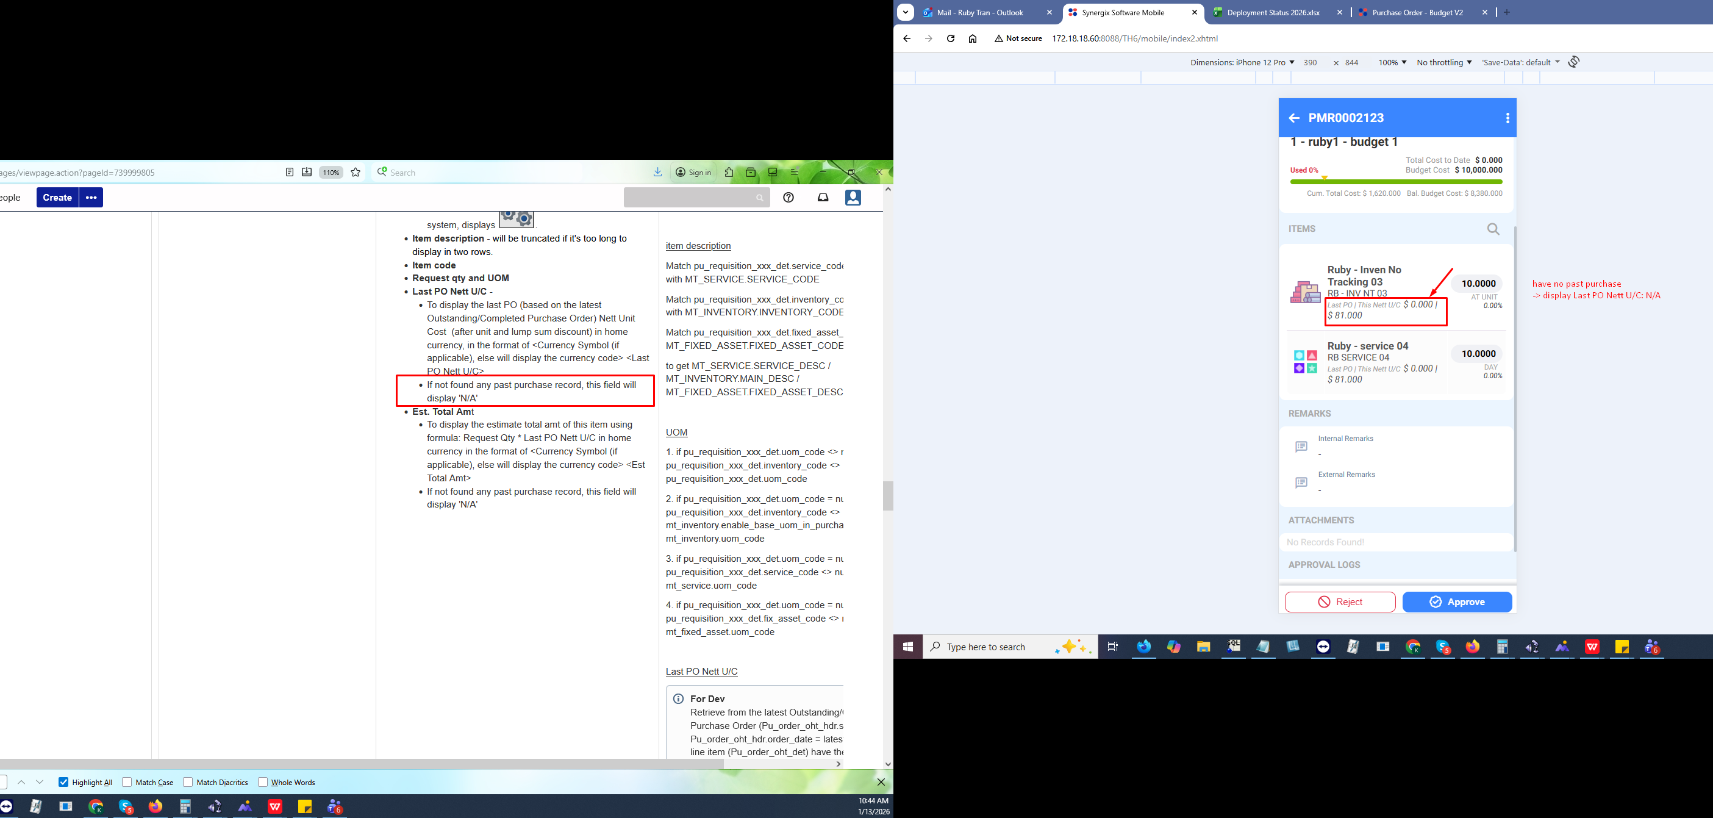Open the three-dot menu in PMR0002123 header
The height and width of the screenshot is (818, 1713).
1507,118
